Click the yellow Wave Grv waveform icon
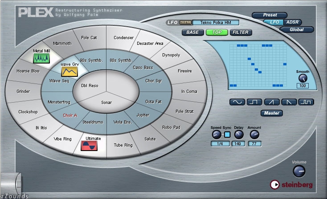The image size is (327, 199). coord(69,72)
